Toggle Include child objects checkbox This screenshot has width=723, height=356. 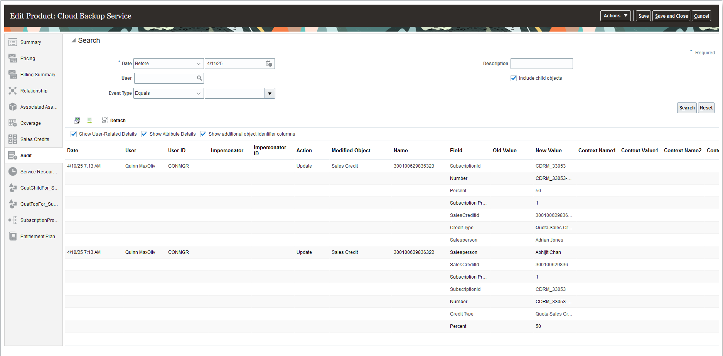coord(514,78)
